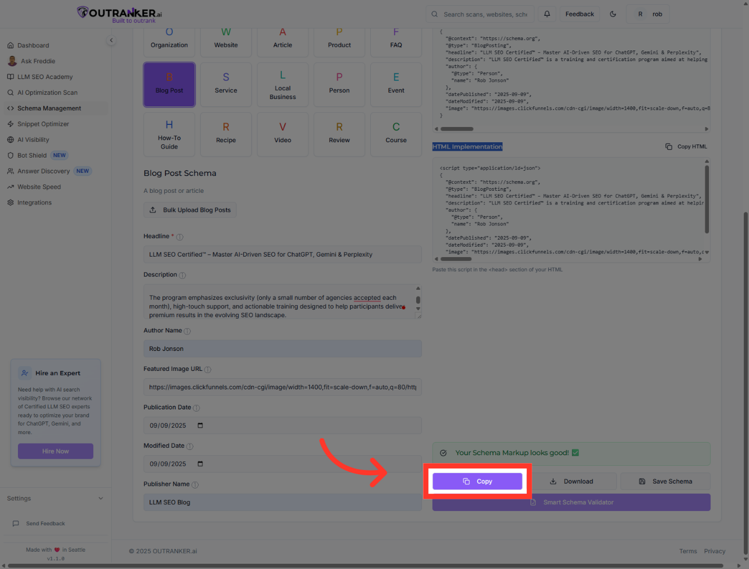Screen dimensions: 749x569
Task: Open the Featured Image URL info icon
Action: coord(208,370)
